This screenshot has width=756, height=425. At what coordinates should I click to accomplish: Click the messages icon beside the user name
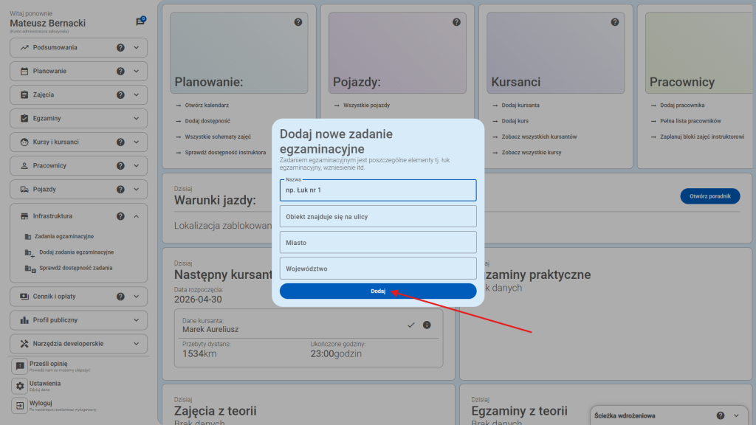tap(140, 22)
